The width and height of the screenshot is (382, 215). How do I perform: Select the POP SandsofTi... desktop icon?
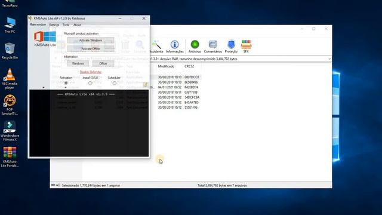(10, 105)
